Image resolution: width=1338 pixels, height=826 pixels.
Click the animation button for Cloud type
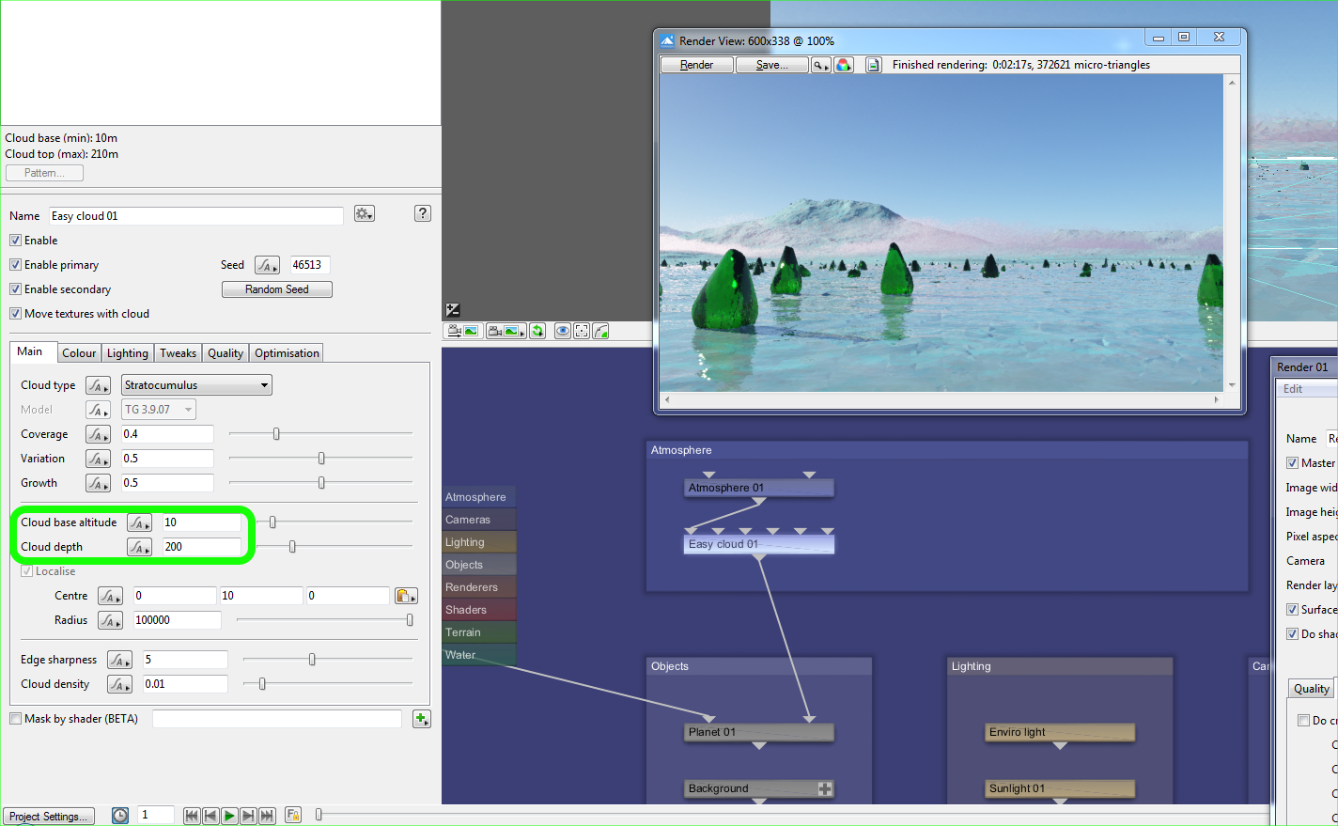click(99, 385)
